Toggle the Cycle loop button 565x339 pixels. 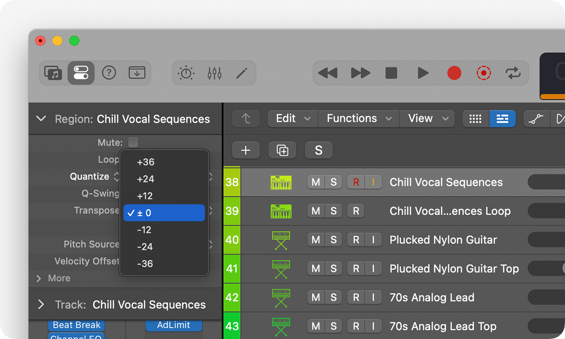tap(513, 73)
